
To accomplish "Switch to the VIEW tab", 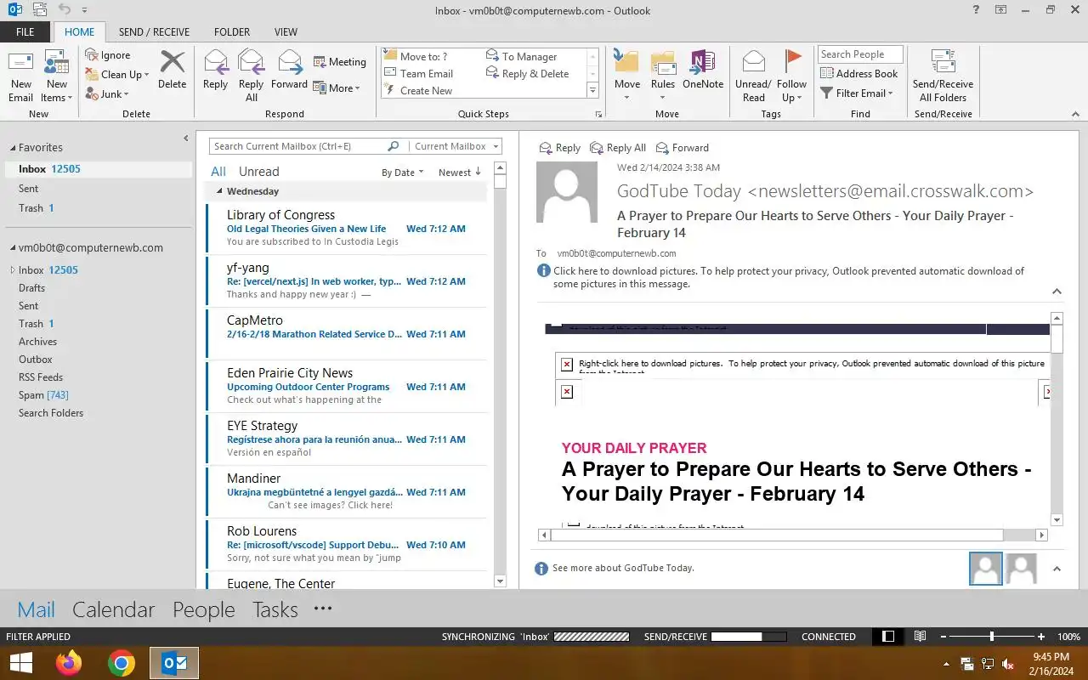I will click(286, 32).
